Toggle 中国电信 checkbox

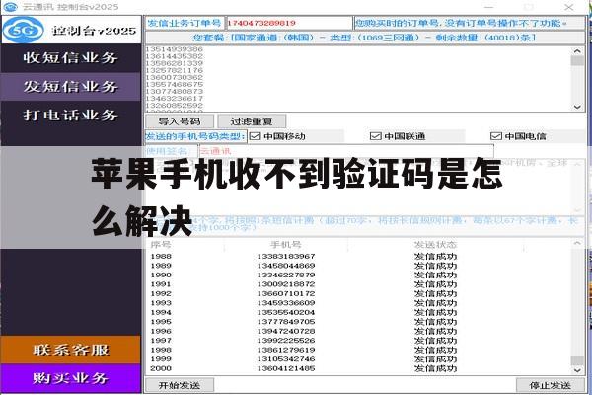[x=495, y=136]
